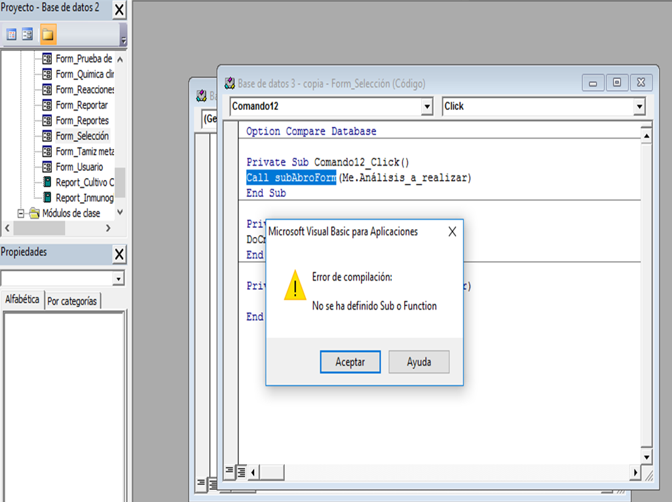This screenshot has width=672, height=502.
Task: Click Procedure View icon in code window
Action: click(229, 471)
